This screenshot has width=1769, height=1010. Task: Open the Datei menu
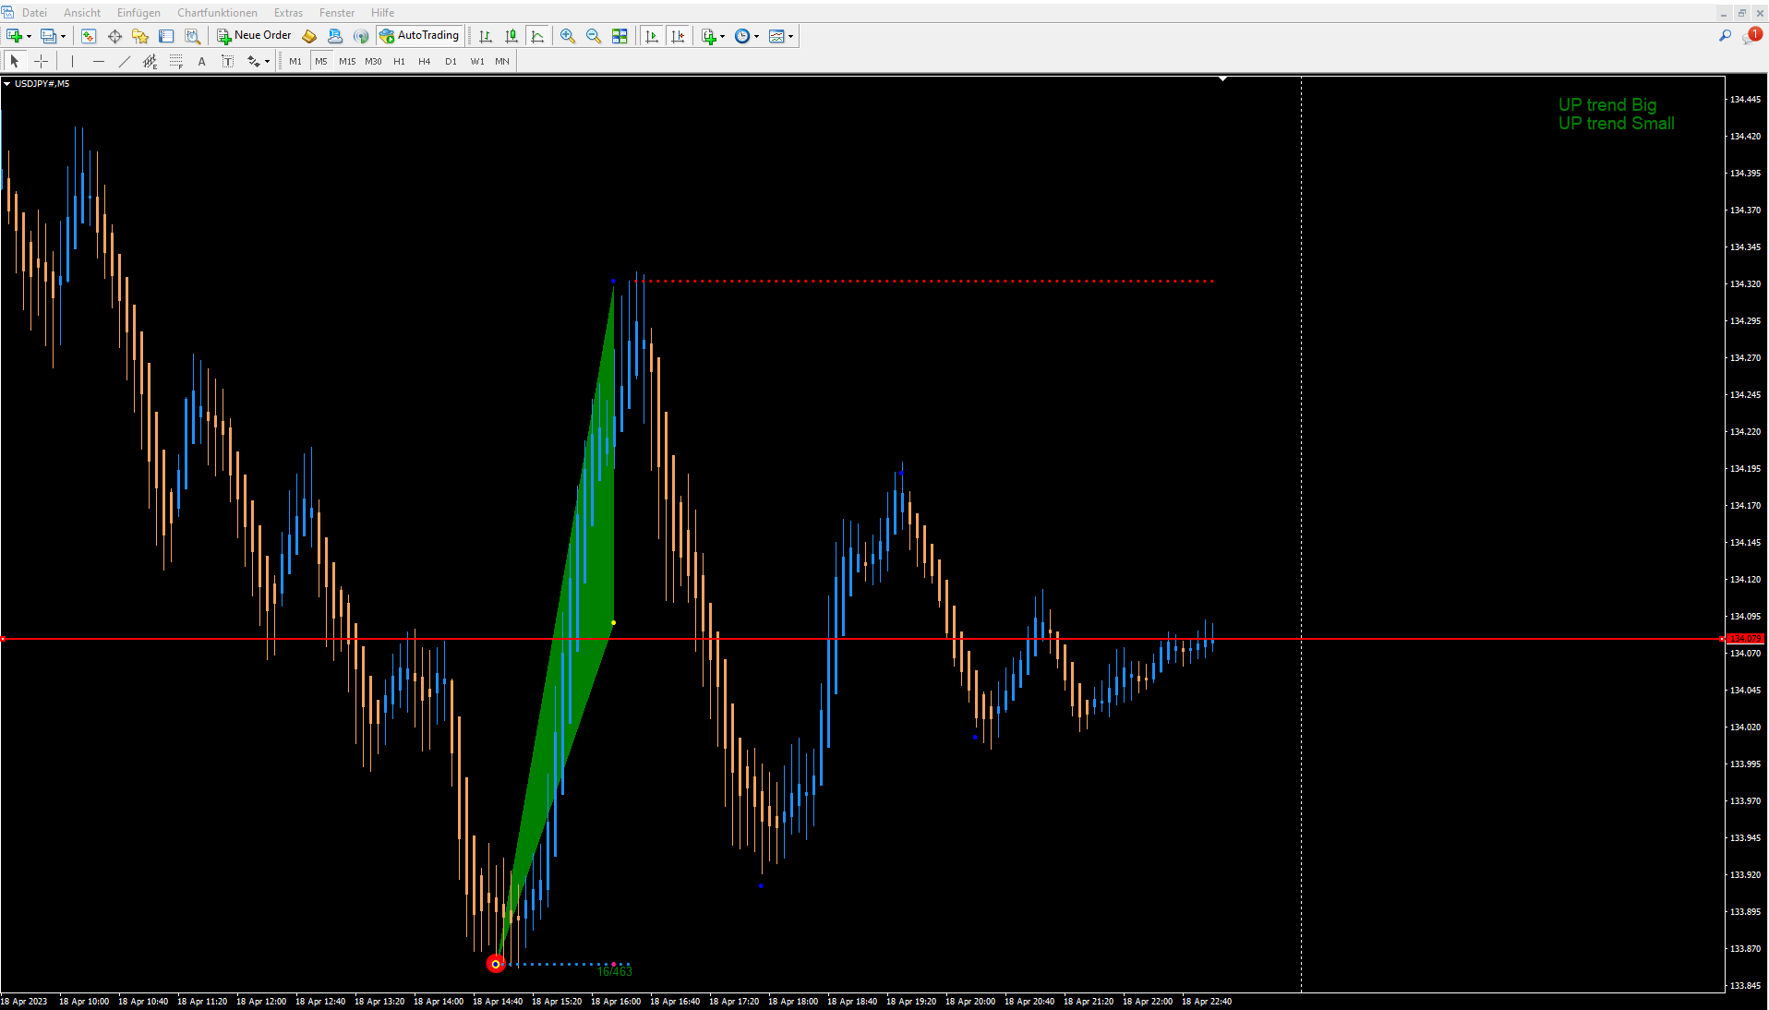click(34, 12)
